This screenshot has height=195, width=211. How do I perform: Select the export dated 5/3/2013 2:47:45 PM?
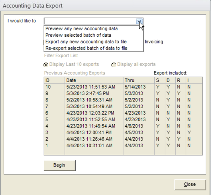coord(123,93)
